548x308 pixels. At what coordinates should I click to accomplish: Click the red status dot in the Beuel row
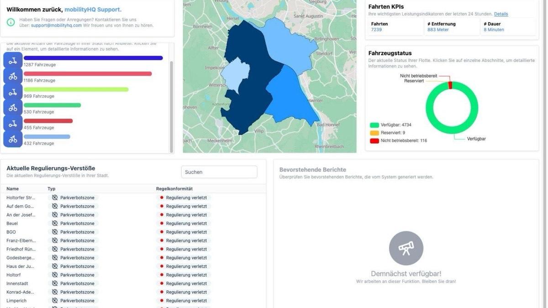[x=162, y=224]
